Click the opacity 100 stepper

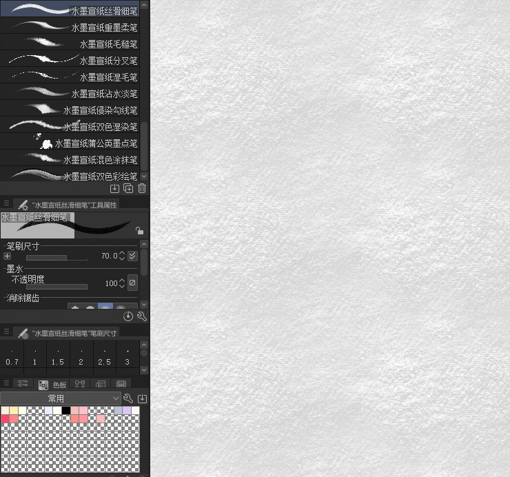[122, 283]
